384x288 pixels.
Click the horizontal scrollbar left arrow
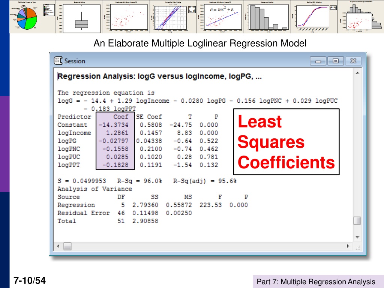click(x=58, y=246)
